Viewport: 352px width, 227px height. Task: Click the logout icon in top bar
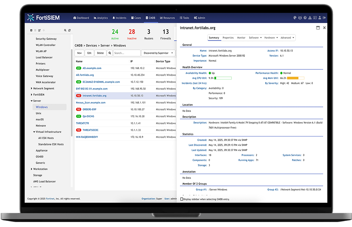[x=324, y=17]
